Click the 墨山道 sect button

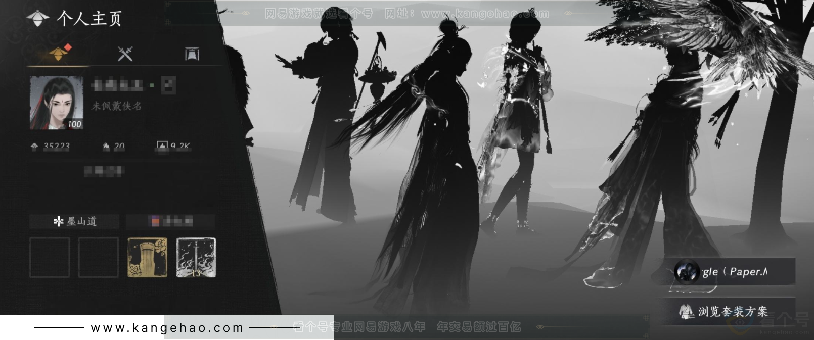[75, 221]
